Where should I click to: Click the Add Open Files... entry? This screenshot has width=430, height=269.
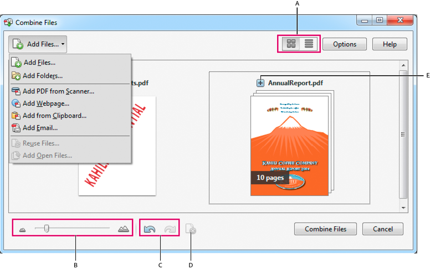pyautogui.click(x=70, y=156)
